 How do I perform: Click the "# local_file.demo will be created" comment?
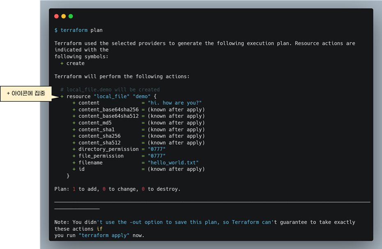110,89
